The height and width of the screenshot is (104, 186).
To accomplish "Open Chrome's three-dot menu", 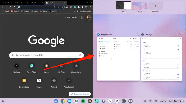I will (90, 7).
